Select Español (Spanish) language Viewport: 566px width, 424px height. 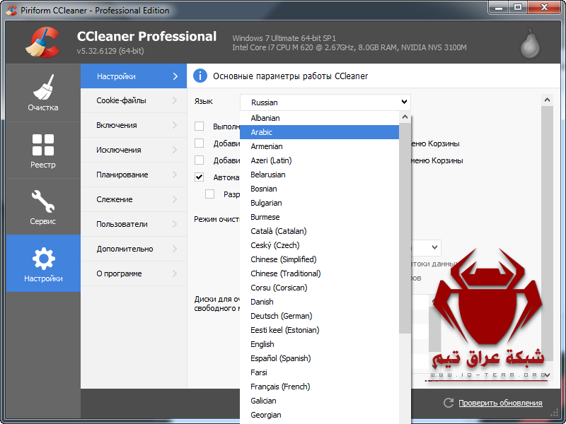[320, 358]
